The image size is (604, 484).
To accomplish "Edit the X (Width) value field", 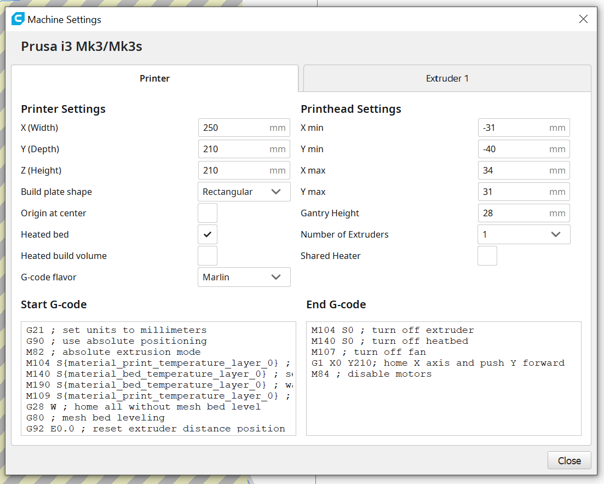I will (x=244, y=128).
